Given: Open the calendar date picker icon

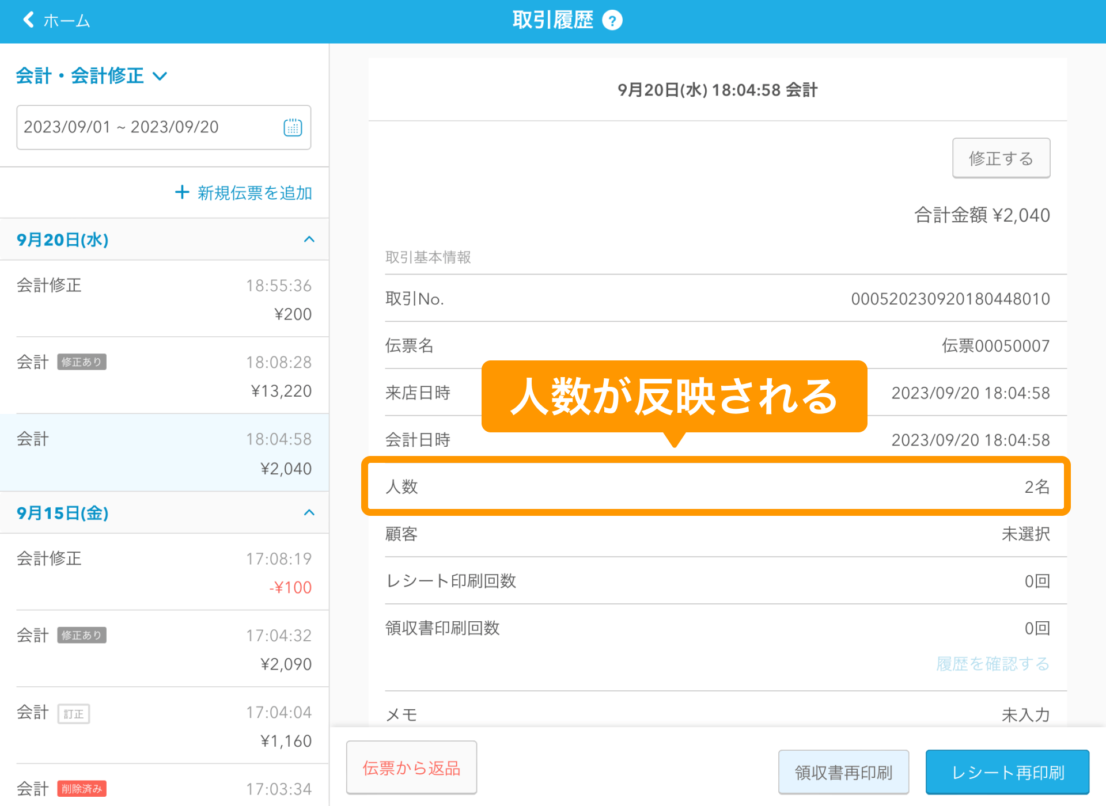Looking at the screenshot, I should [293, 127].
